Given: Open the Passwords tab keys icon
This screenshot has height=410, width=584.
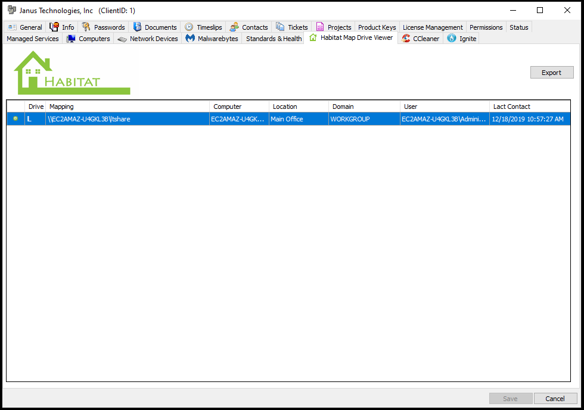Looking at the screenshot, I should (86, 27).
